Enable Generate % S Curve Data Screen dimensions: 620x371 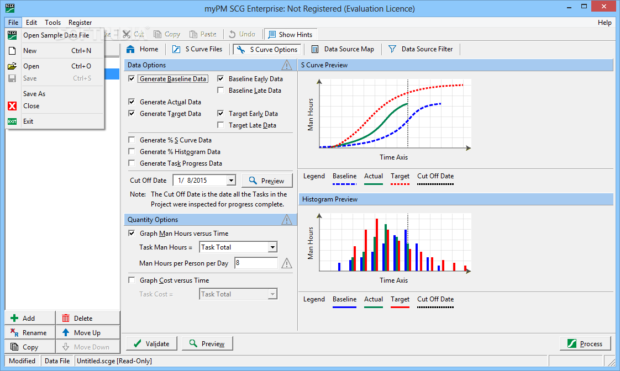click(x=132, y=140)
